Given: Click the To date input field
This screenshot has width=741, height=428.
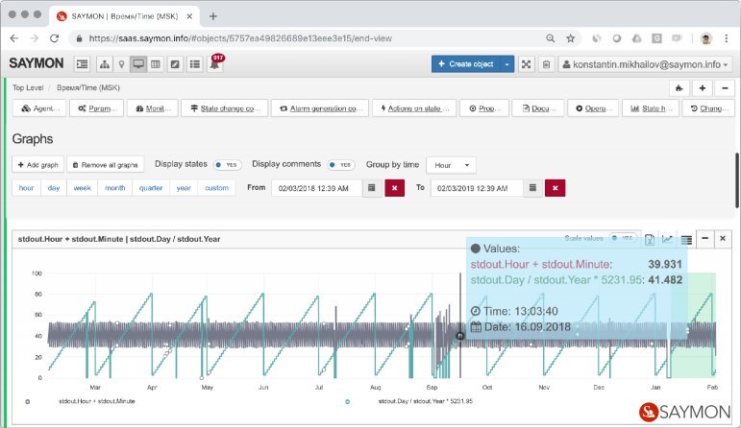Looking at the screenshot, I should pyautogui.click(x=477, y=188).
